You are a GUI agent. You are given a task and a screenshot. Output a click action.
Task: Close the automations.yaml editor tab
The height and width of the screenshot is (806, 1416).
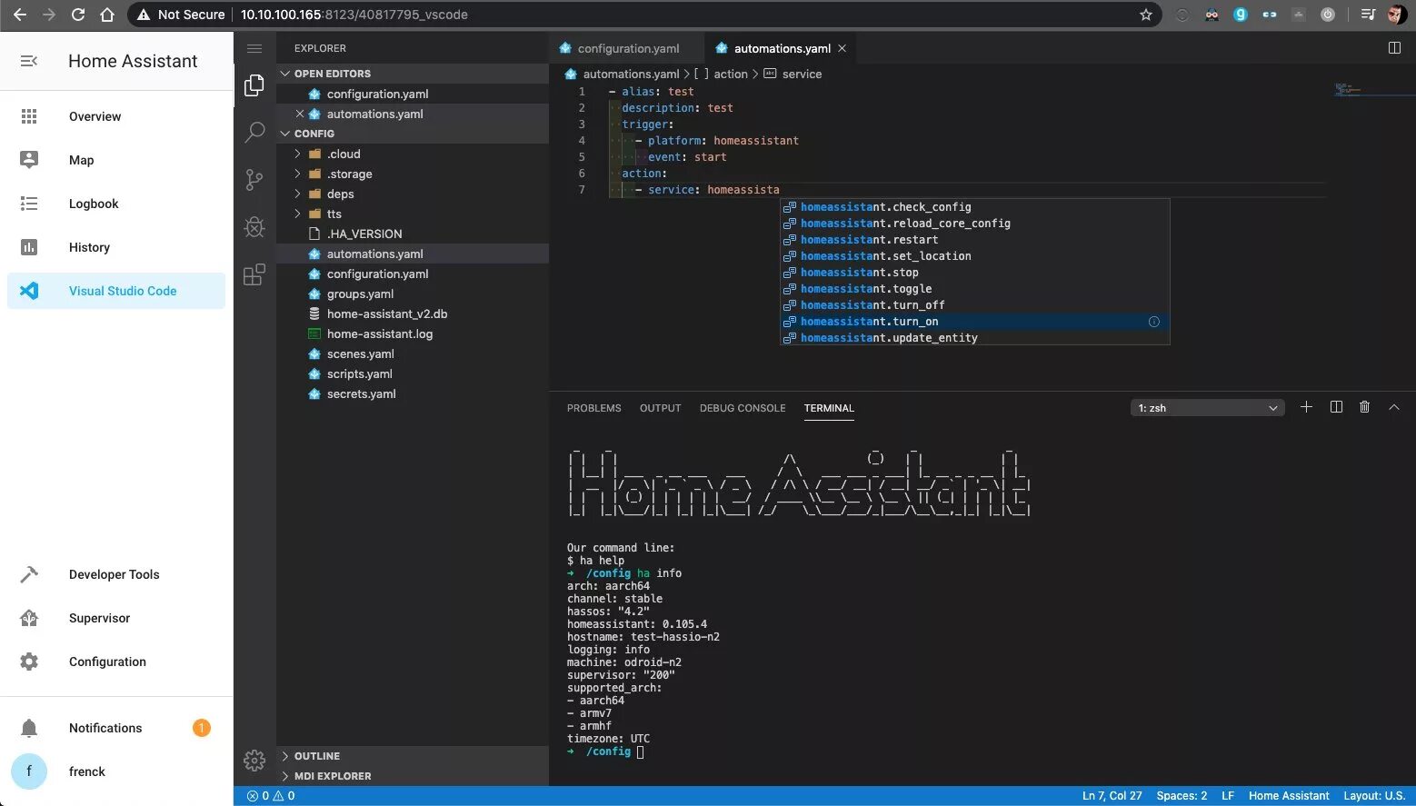click(842, 48)
